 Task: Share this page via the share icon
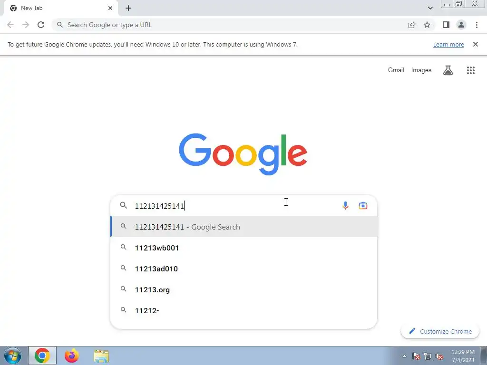[412, 25]
